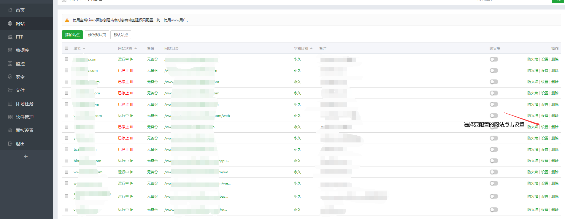
Task: Toggle the firewall switch in last row
Action: pyautogui.click(x=494, y=210)
